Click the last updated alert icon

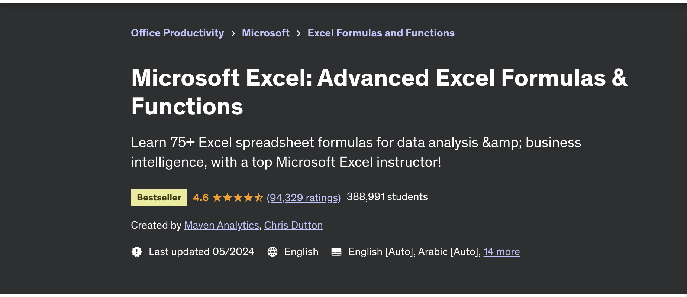[137, 252]
